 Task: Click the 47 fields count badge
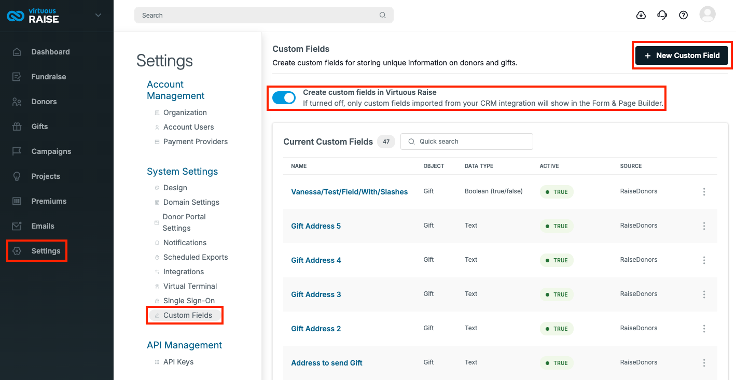(386, 142)
